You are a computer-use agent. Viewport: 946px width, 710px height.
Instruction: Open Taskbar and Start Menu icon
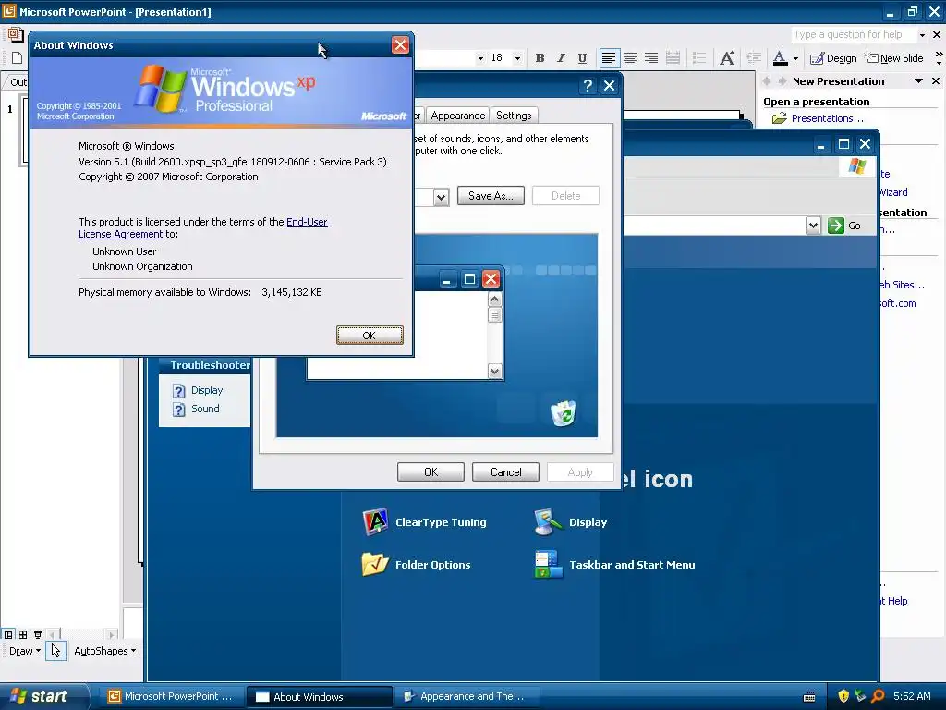coord(614,565)
